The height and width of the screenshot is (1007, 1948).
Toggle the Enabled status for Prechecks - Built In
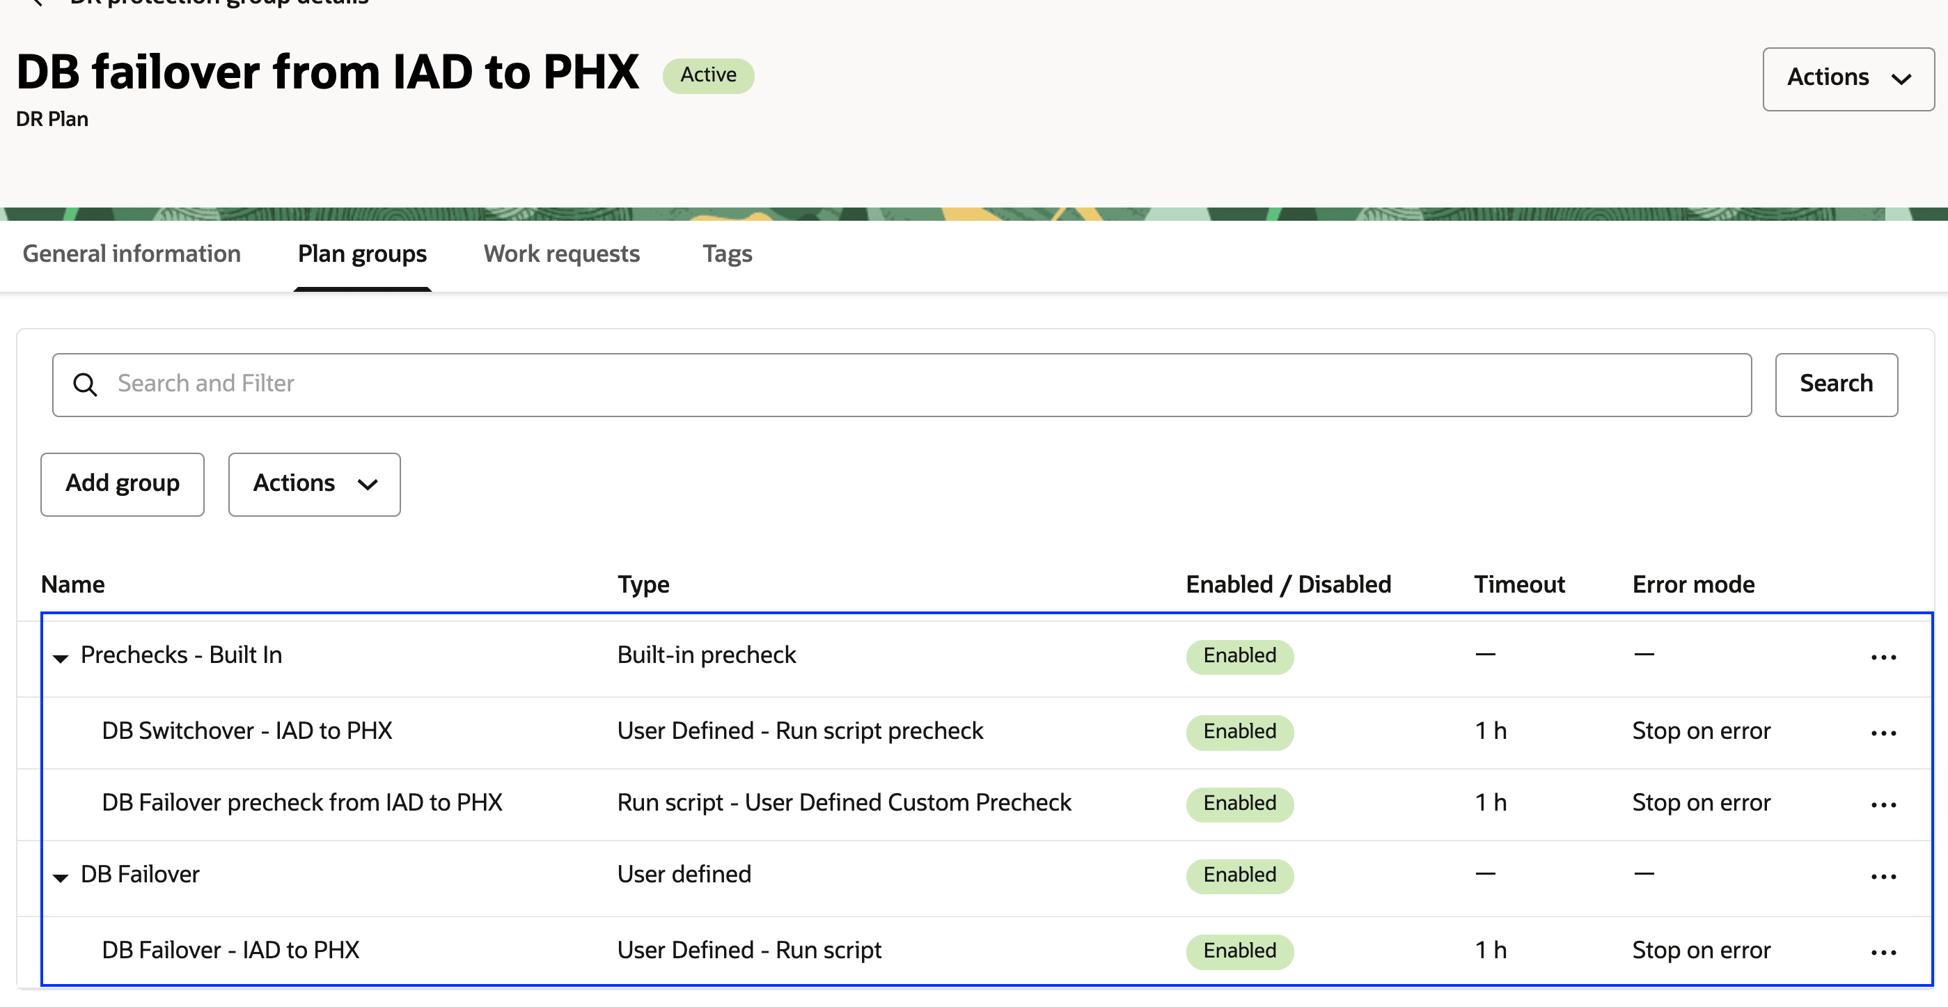pyautogui.click(x=1239, y=656)
